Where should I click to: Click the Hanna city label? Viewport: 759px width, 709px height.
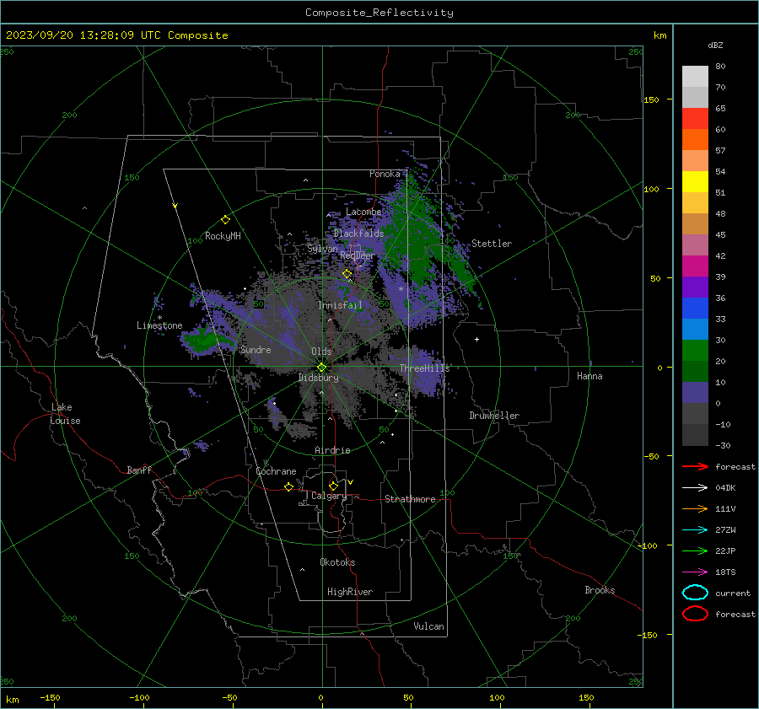pyautogui.click(x=589, y=376)
